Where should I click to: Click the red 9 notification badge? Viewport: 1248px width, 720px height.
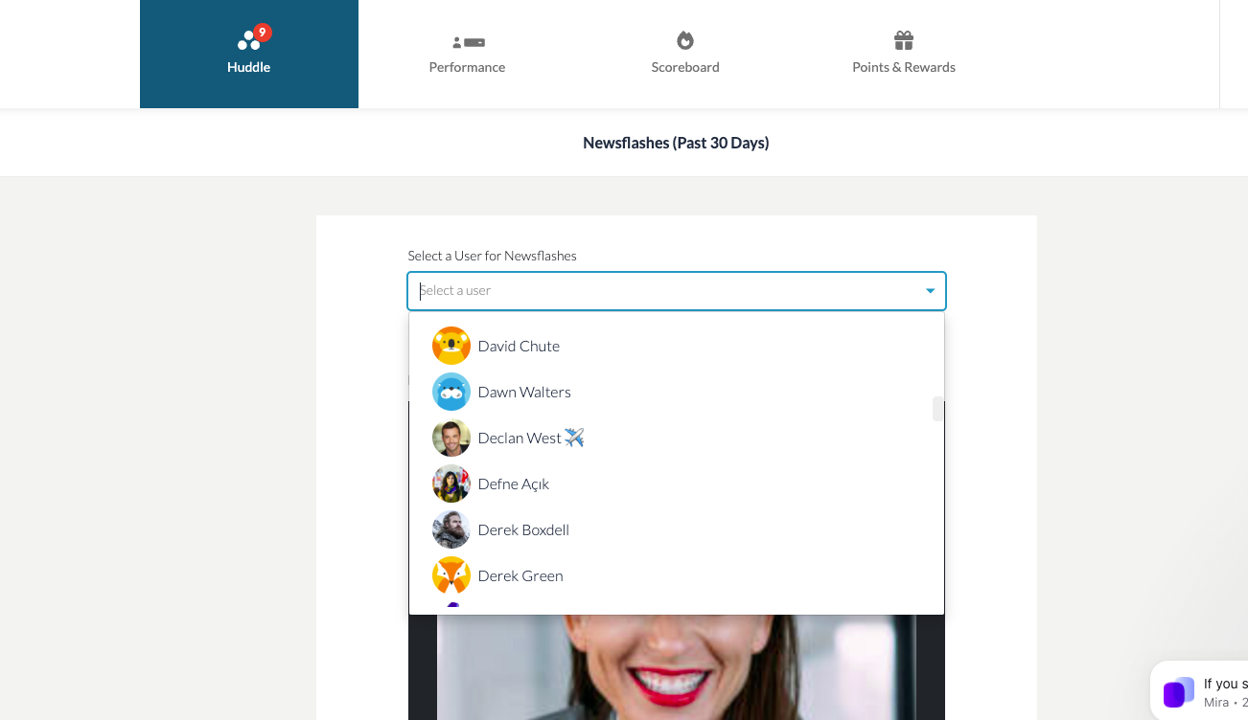tap(263, 33)
